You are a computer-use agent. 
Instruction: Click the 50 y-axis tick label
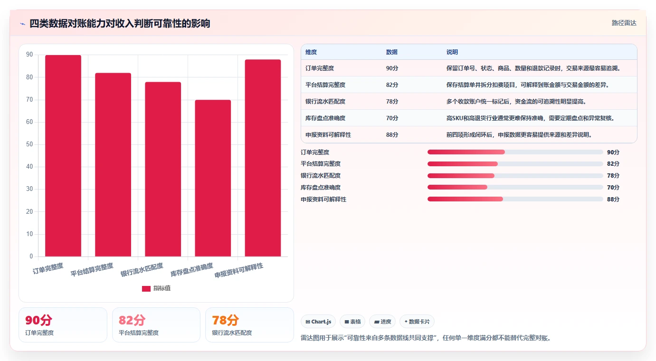coord(29,144)
